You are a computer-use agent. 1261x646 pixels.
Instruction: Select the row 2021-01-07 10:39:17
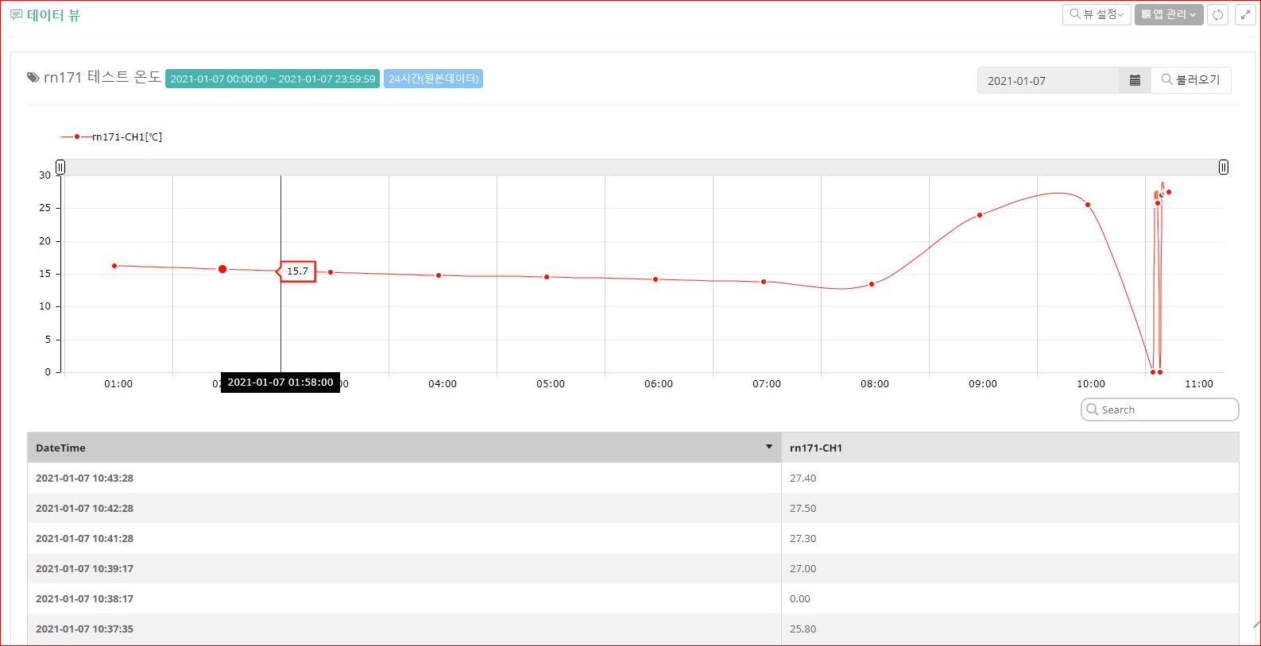pyautogui.click(x=633, y=568)
